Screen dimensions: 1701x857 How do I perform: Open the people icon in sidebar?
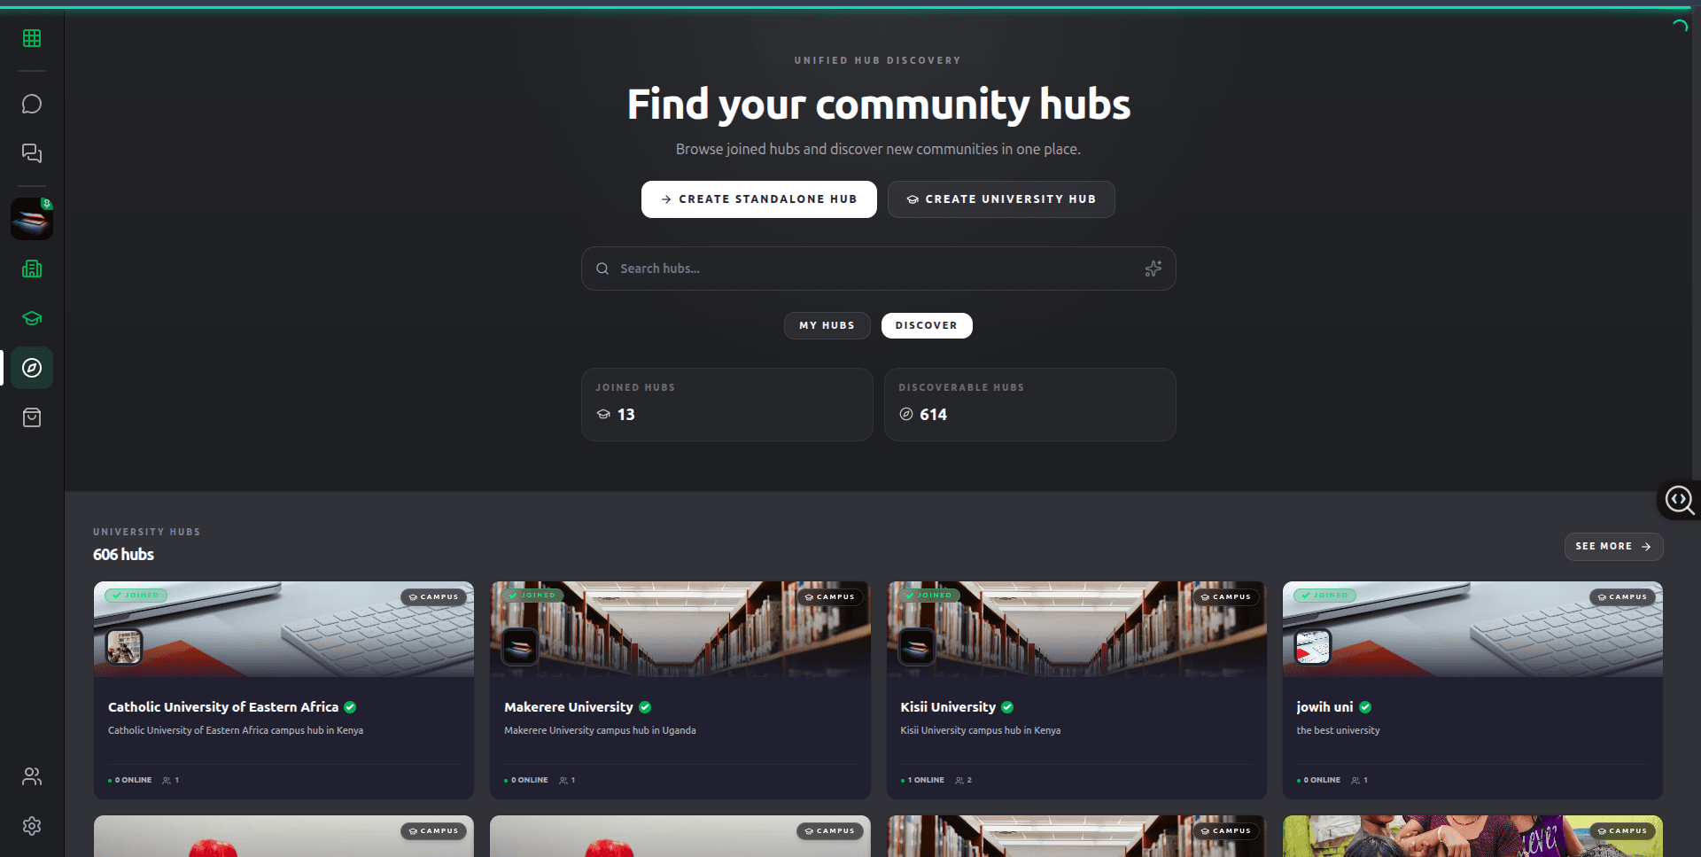(x=32, y=776)
